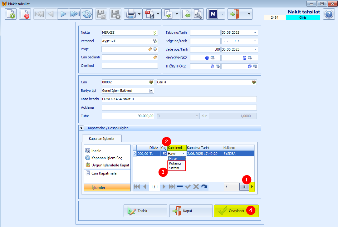Click the M toolbar button
Viewport: 338px width, 227px height.
click(213, 14)
